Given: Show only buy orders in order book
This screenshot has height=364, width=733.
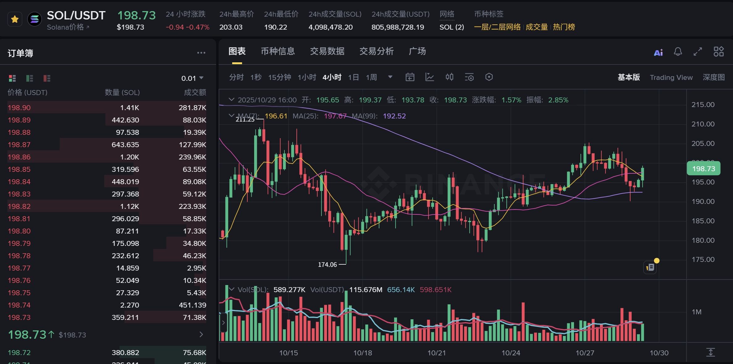Looking at the screenshot, I should click(30, 78).
